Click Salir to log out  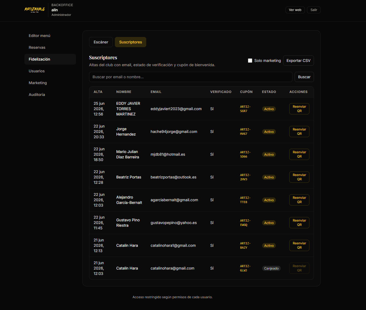pos(314,10)
